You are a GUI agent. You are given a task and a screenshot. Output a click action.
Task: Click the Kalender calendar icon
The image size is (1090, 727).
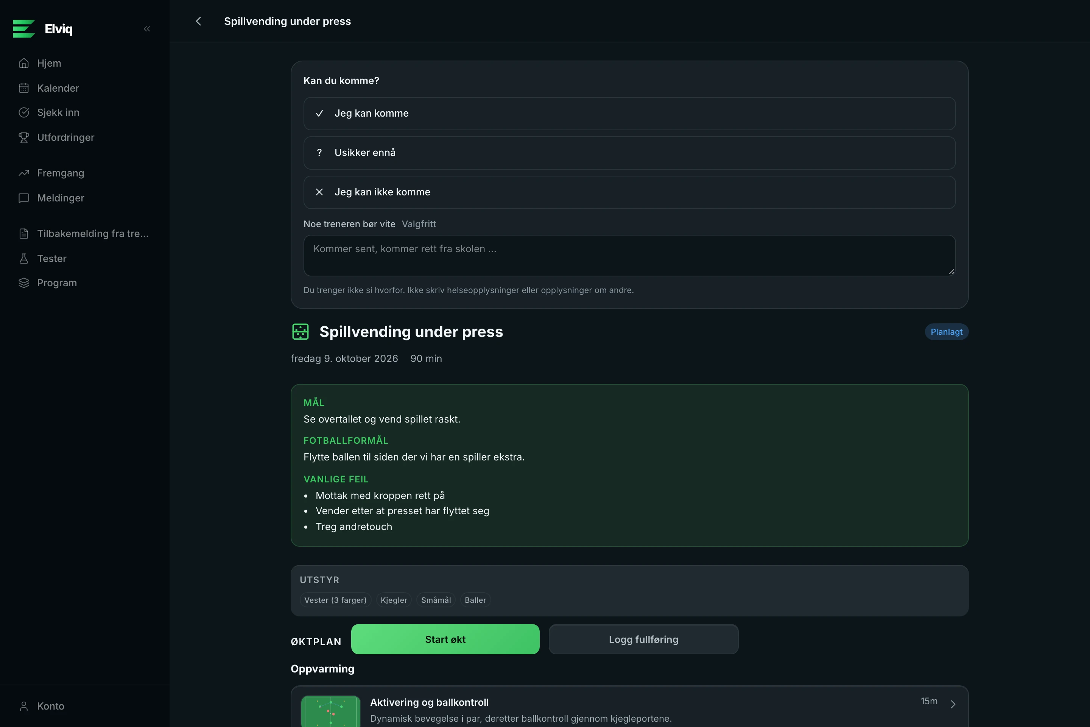tap(23, 88)
